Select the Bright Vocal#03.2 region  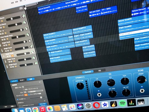tap(142, 40)
